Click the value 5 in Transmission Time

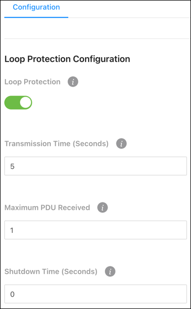pyautogui.click(x=12, y=166)
